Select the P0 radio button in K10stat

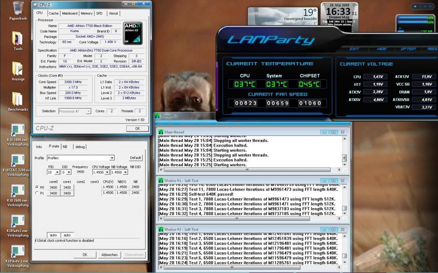click(x=37, y=187)
